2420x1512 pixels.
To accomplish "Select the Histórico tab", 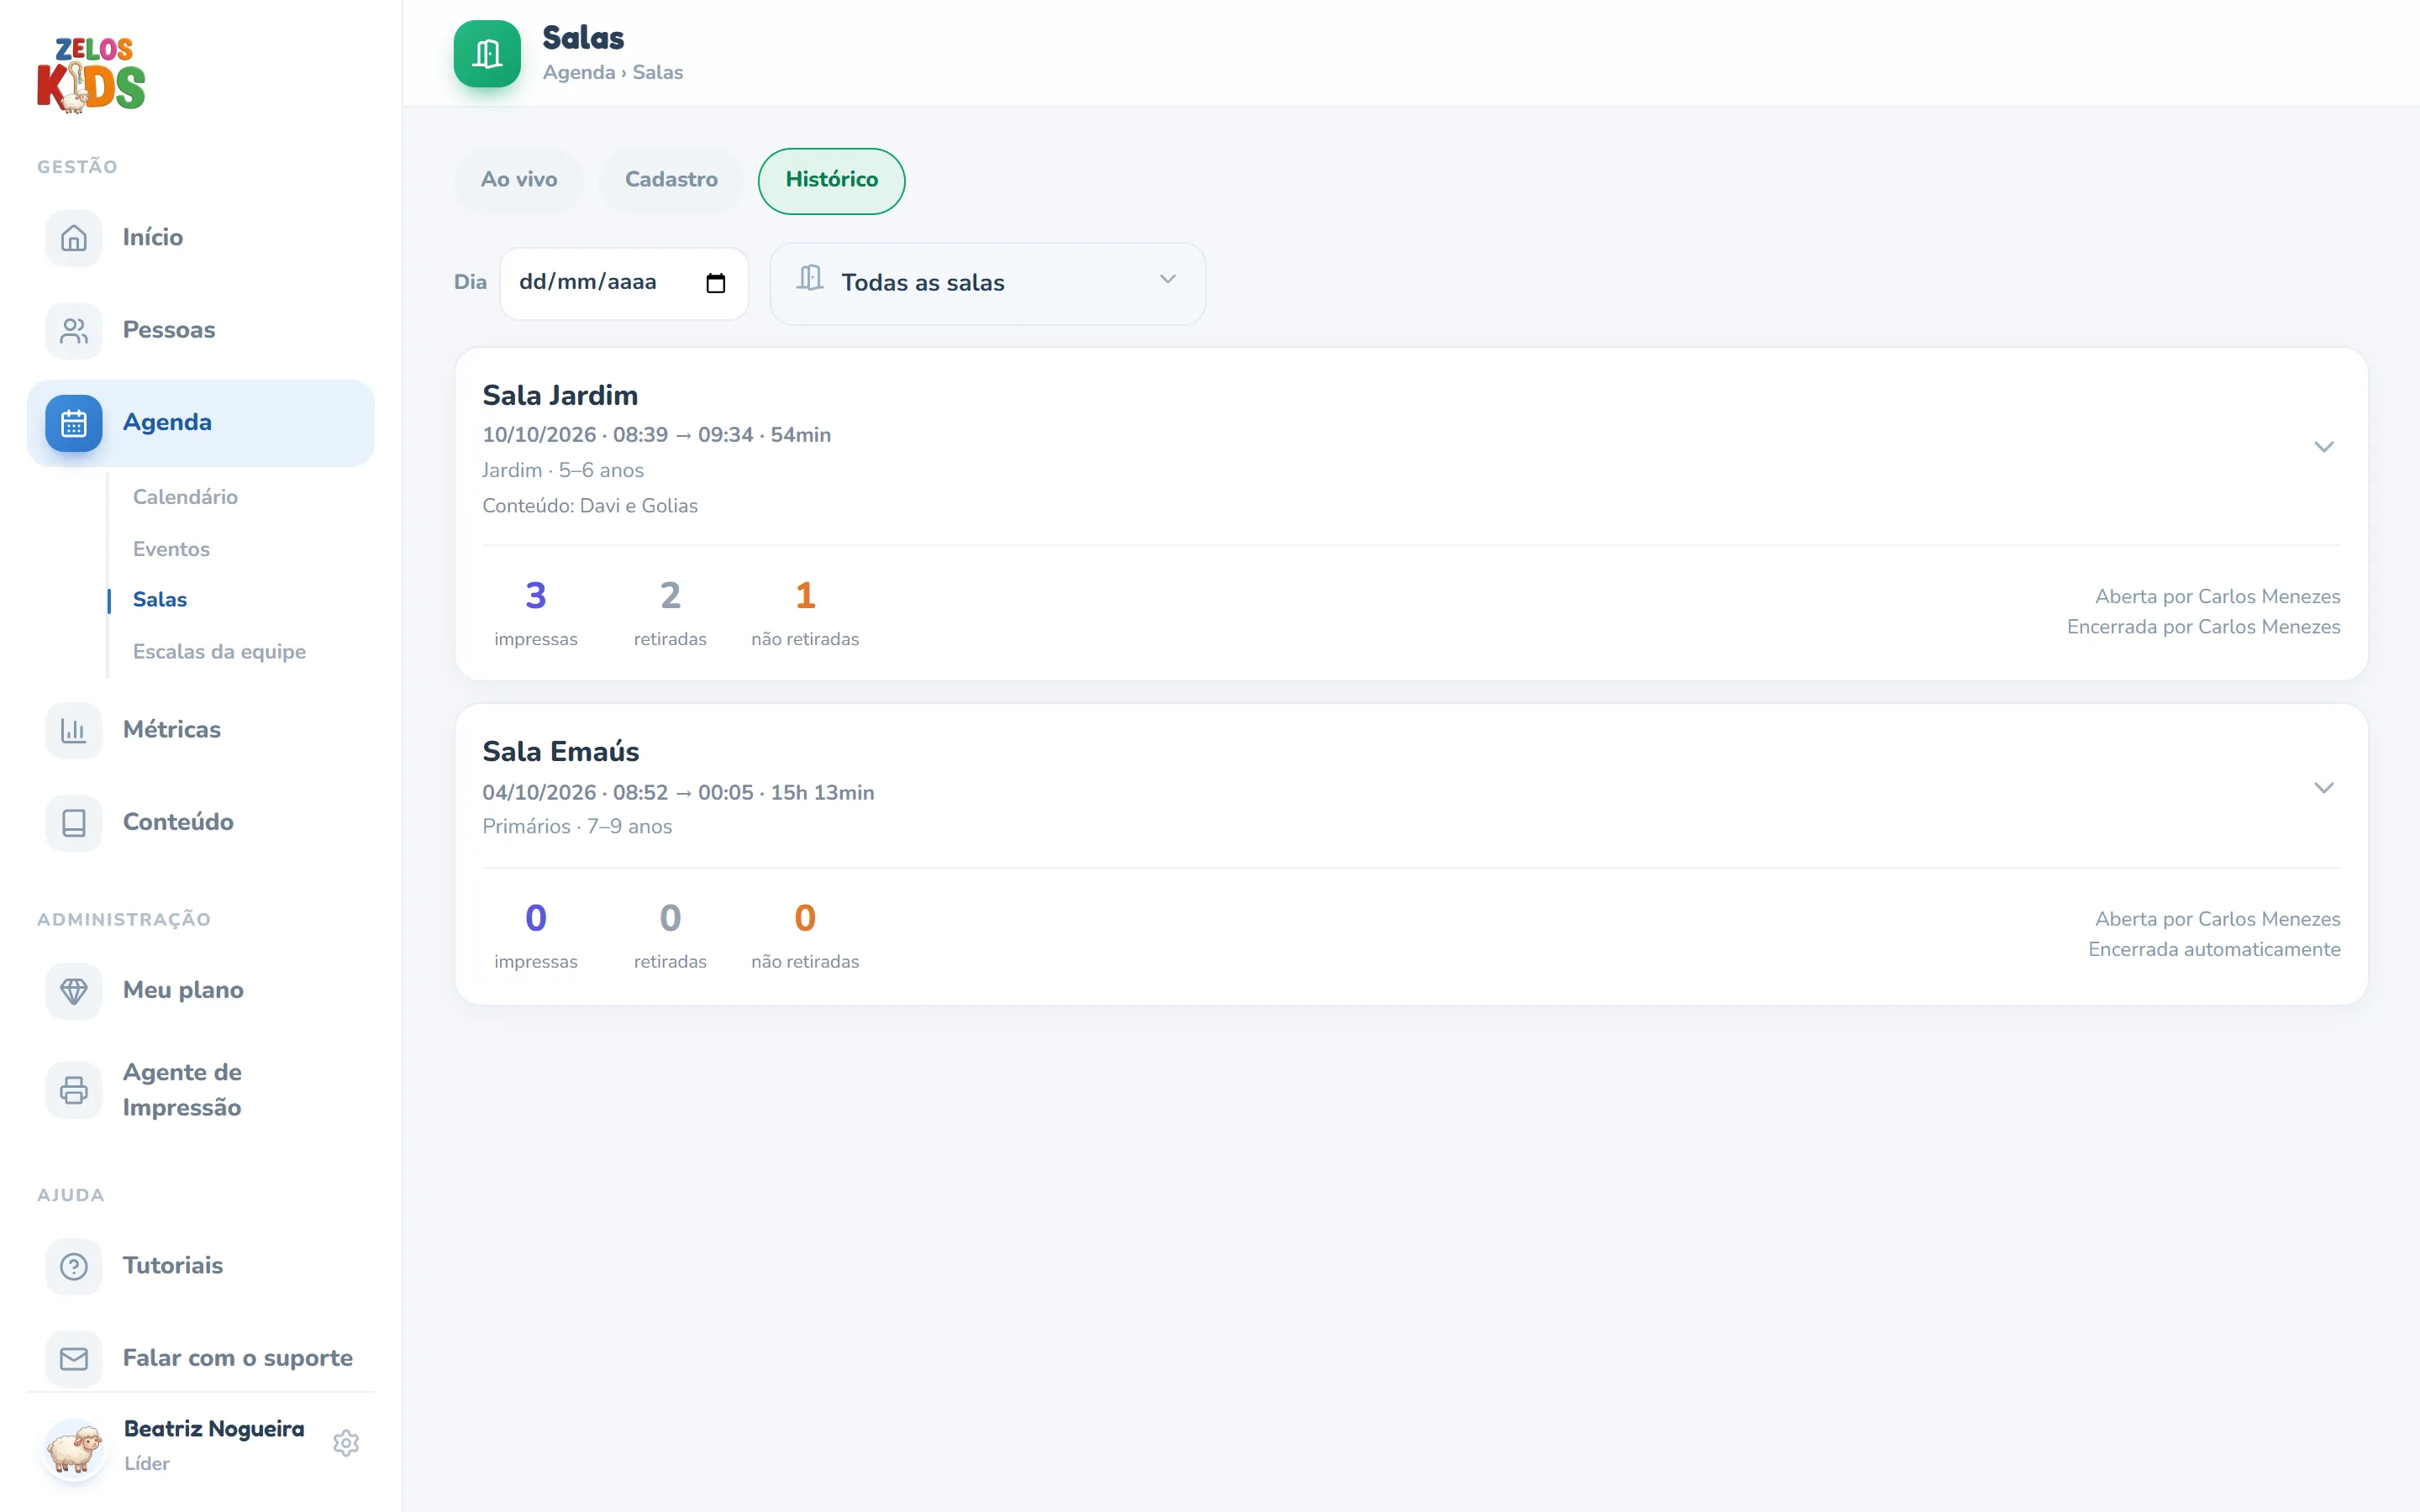I will tap(831, 180).
